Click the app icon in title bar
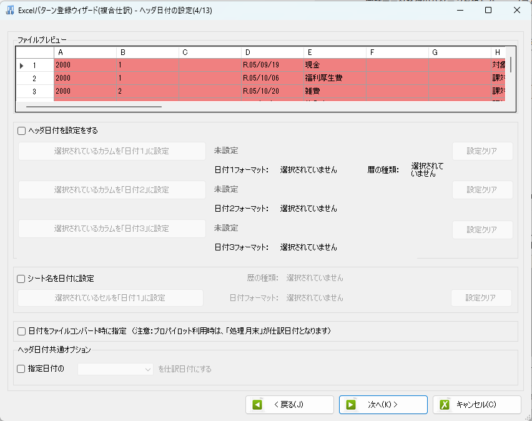The width and height of the screenshot is (532, 421). [10, 11]
